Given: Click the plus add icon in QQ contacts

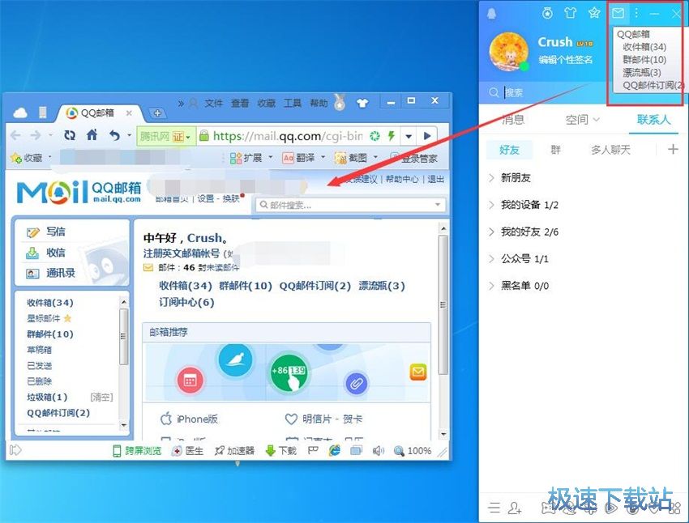Looking at the screenshot, I should coord(673,150).
